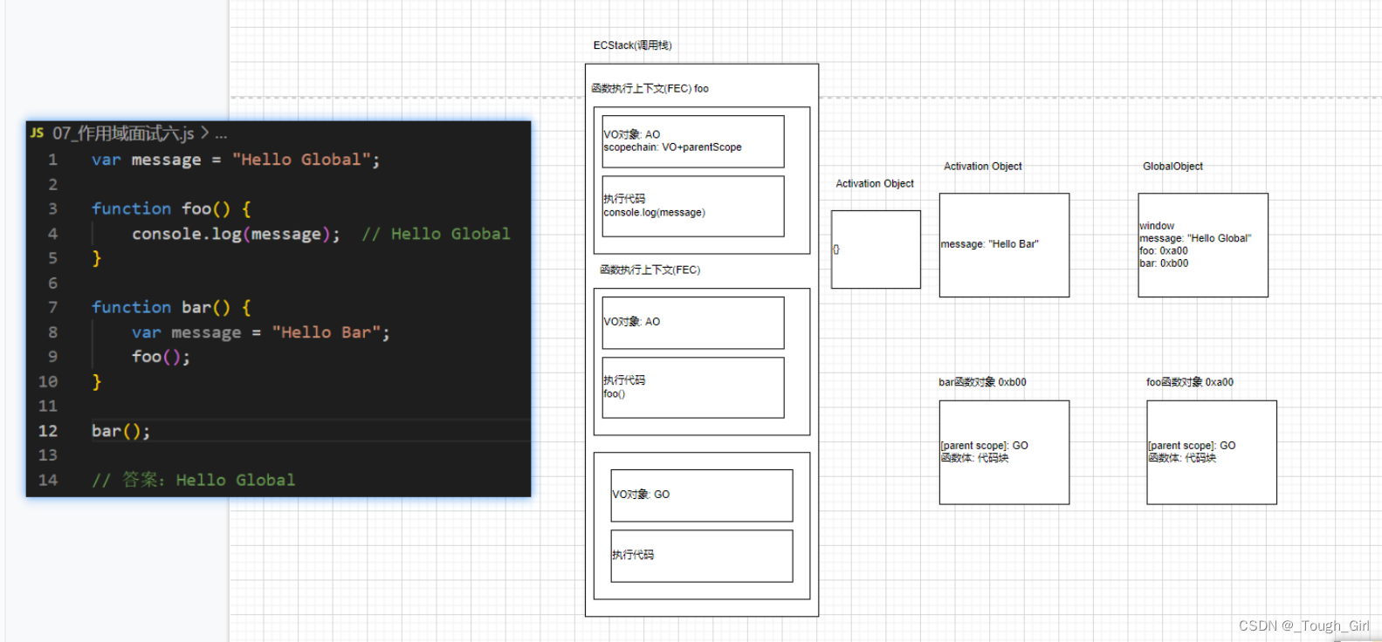Open the 07_作用域面试六.js breadcrumb file name
The image size is (1382, 642).
[x=123, y=133]
